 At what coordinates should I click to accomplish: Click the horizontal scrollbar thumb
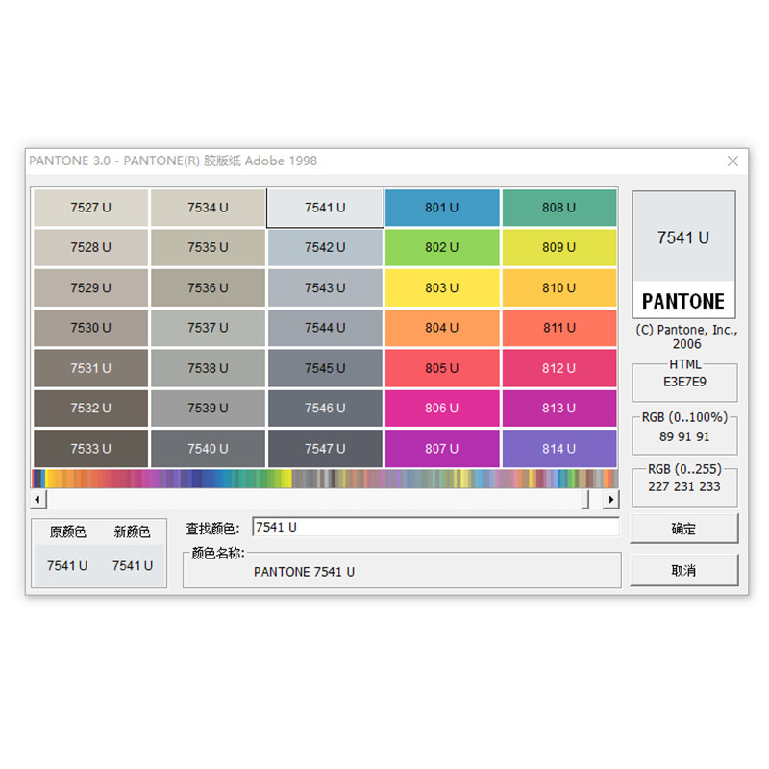point(585,500)
